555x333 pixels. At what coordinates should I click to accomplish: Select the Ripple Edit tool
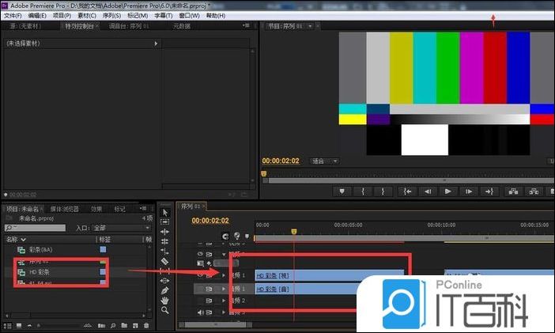coord(164,232)
